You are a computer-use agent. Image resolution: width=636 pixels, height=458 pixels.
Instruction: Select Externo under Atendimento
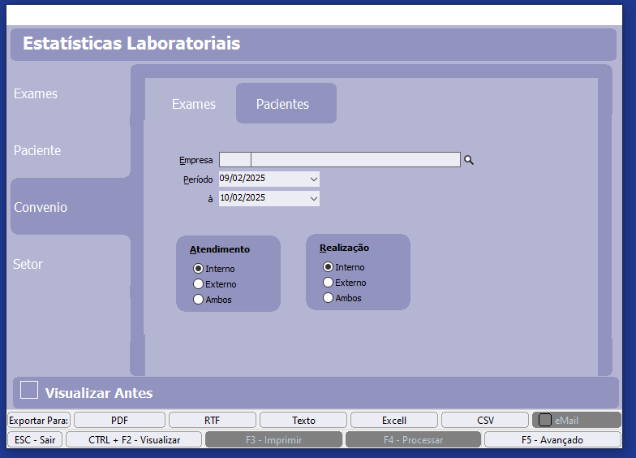[x=198, y=284]
